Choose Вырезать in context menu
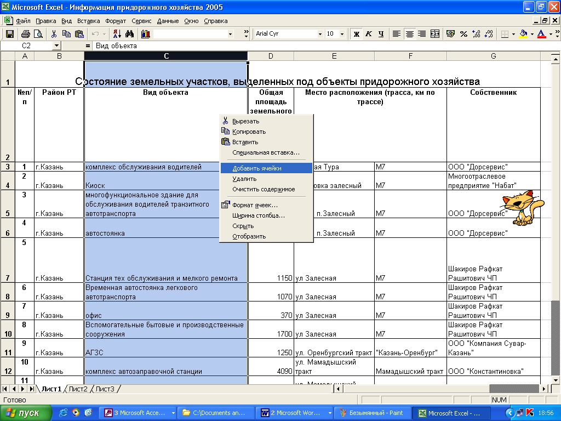 coord(267,121)
